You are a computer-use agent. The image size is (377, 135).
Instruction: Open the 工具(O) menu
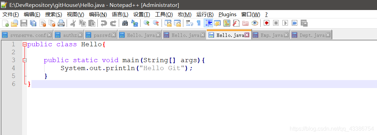[x=164, y=15]
